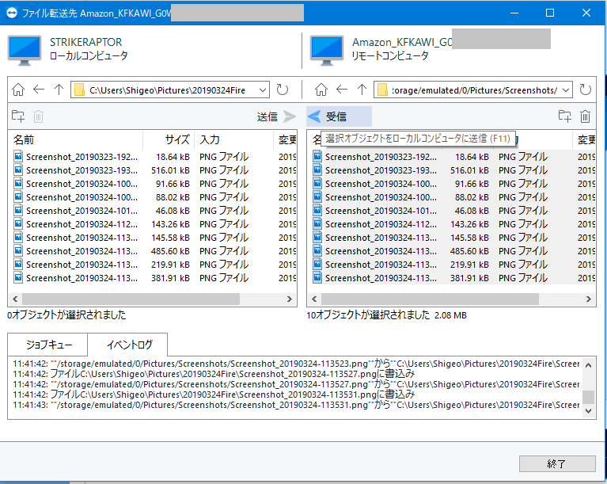
Task: Switch to the ジョブキュー tab
Action: (x=48, y=345)
